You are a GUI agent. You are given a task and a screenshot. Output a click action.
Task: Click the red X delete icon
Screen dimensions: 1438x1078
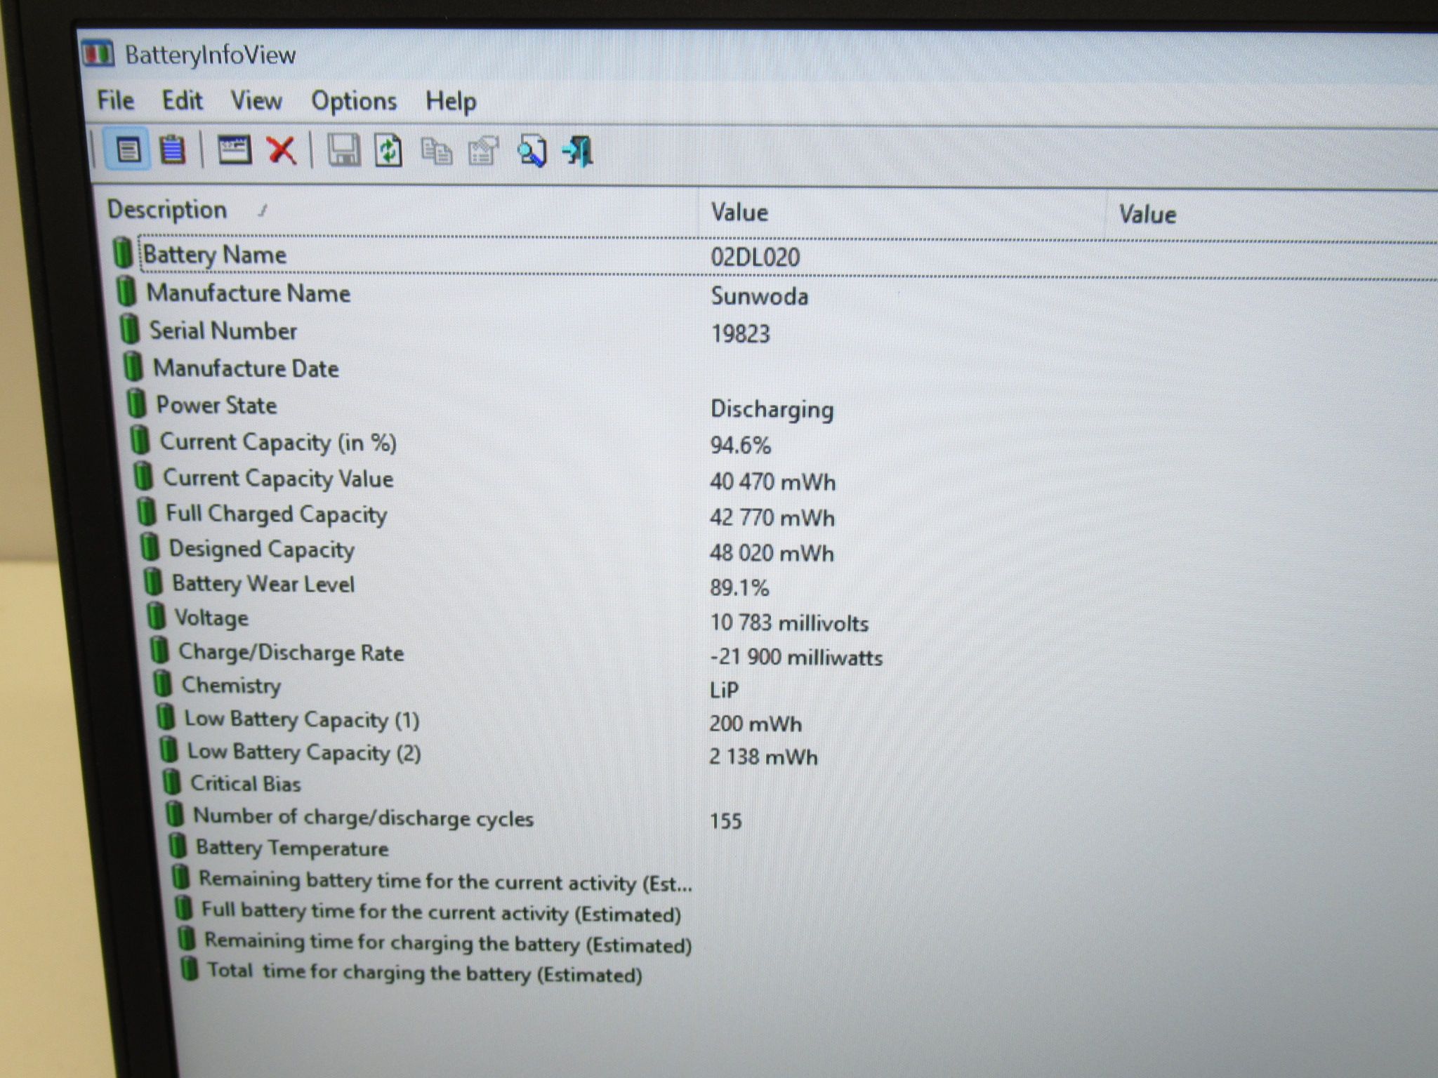coord(282,150)
